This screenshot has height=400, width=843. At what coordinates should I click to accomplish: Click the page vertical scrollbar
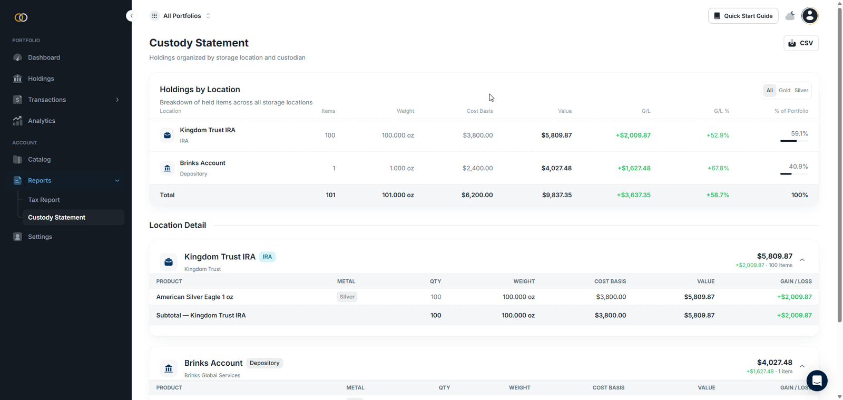click(839, 164)
